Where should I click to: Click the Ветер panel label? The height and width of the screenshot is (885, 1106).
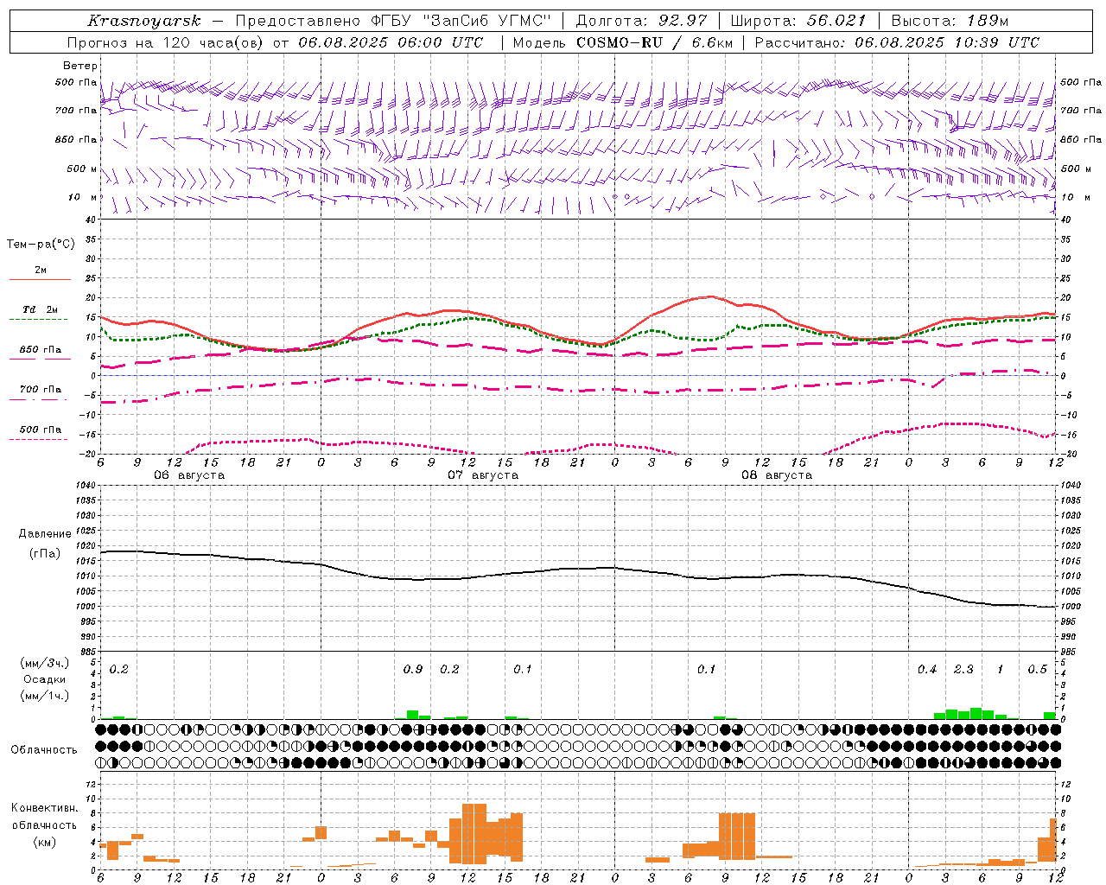80,66
